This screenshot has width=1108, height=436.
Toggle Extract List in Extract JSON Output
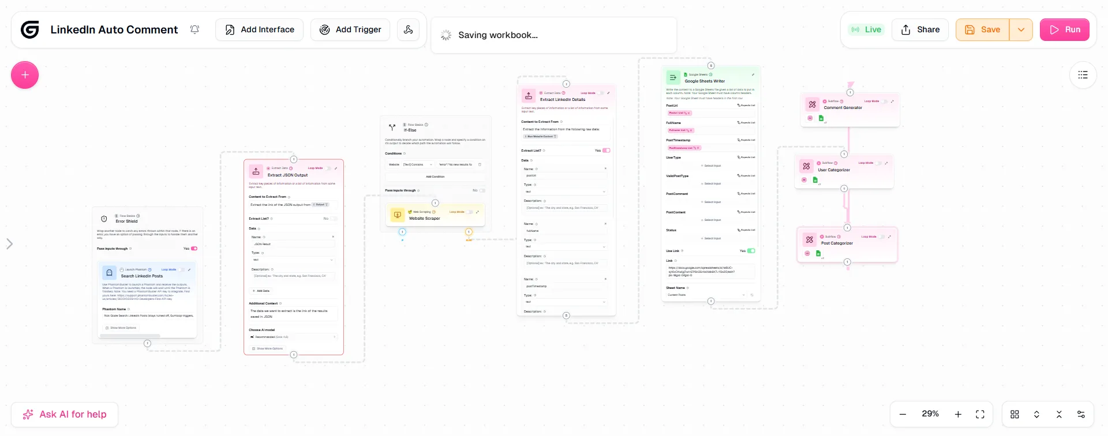click(x=334, y=219)
